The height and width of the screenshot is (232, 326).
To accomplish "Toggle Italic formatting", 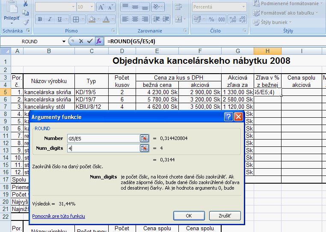I will [50, 19].
